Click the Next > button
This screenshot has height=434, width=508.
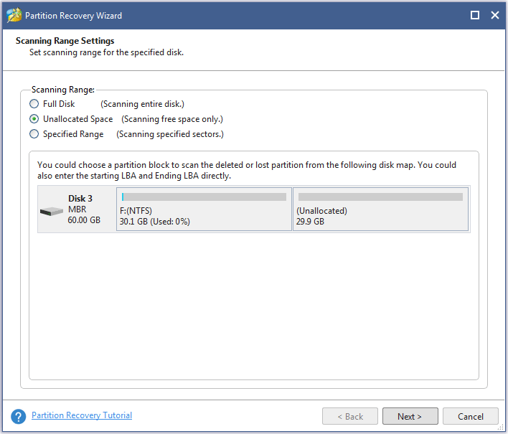coord(410,416)
